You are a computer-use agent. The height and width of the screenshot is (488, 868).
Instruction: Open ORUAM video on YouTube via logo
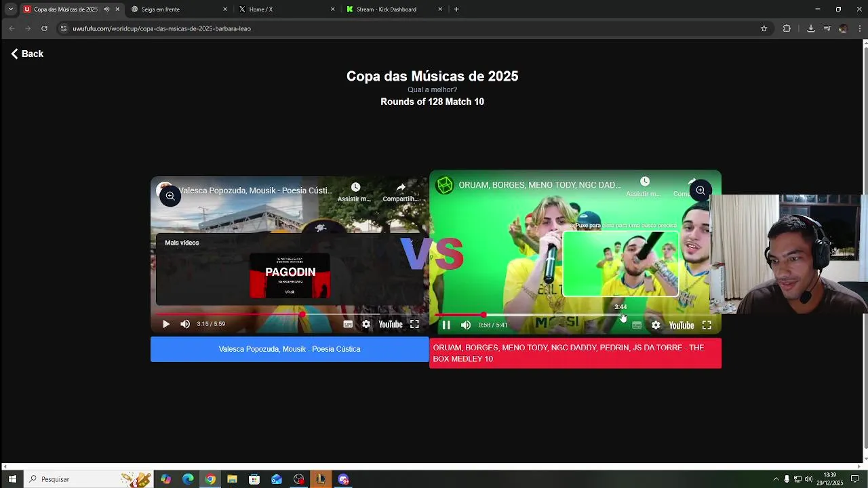click(682, 325)
